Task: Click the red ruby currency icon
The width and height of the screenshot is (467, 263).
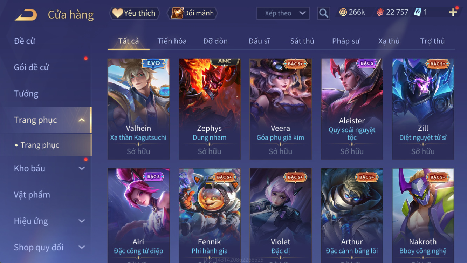Action: [x=380, y=12]
